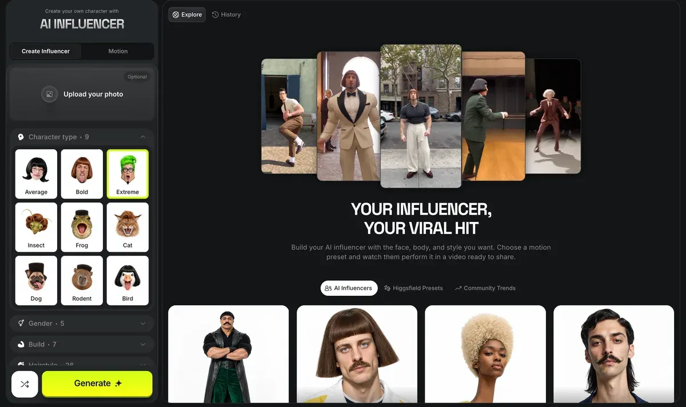The height and width of the screenshot is (407, 686).
Task: Click the upload image placeholder icon
Action: coord(50,94)
